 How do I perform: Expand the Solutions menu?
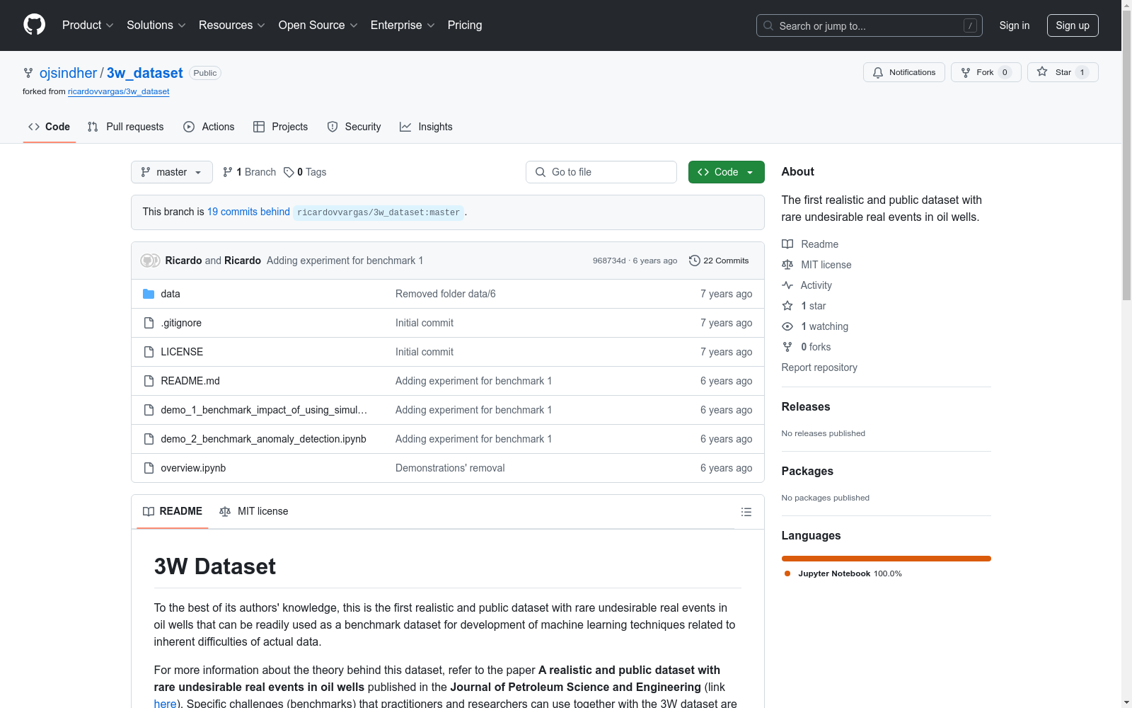pyautogui.click(x=156, y=25)
